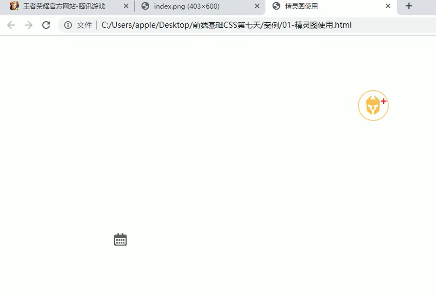View site info via the circled-i icon
Image resolution: width=436 pixels, height=300 pixels.
(68, 25)
